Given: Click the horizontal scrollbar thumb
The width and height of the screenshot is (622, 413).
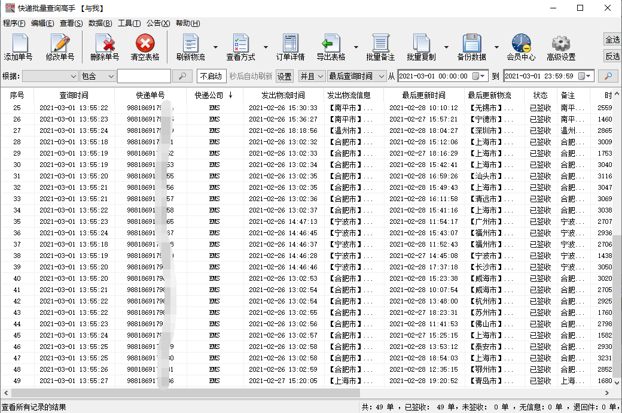Looking at the screenshot, I should coord(185,393).
